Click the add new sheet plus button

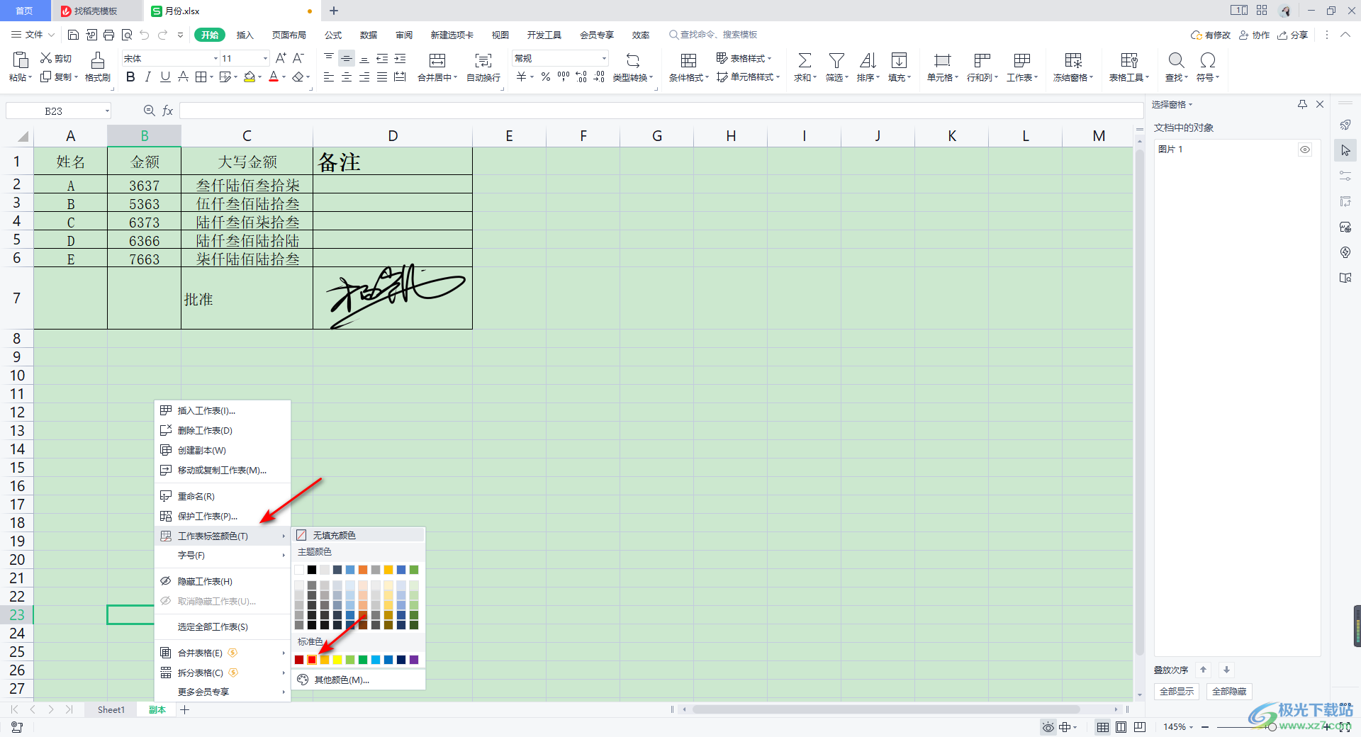coord(185,709)
